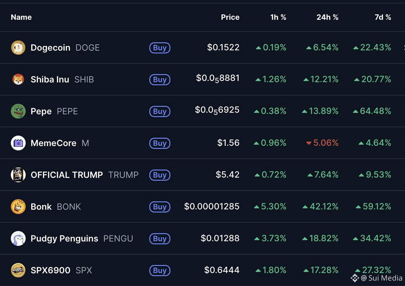Sort table by Name column header

tap(21, 17)
